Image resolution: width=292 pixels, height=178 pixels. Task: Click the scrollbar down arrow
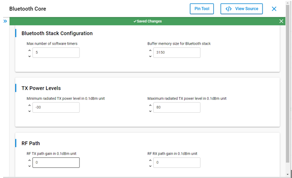288,174
